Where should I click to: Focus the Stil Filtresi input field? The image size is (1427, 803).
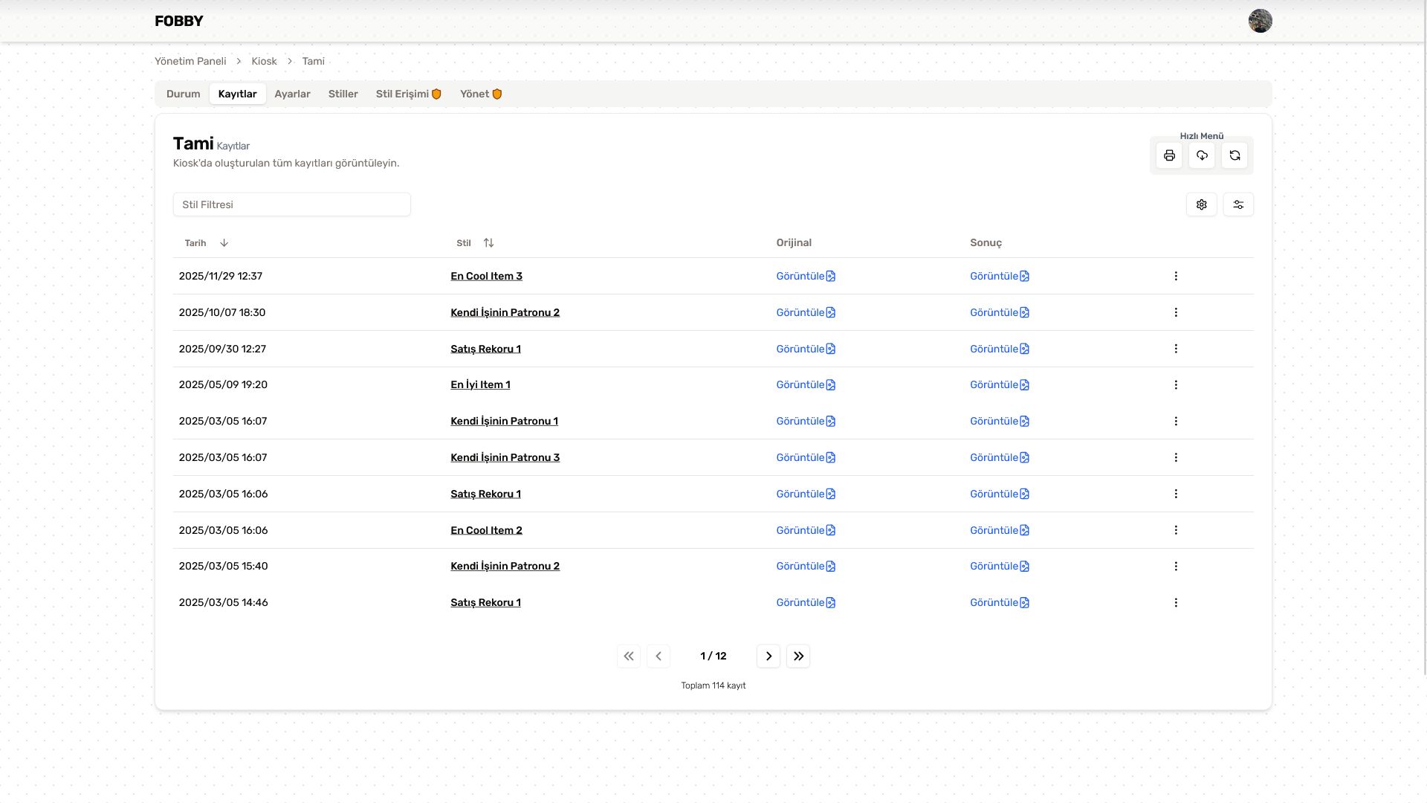click(291, 204)
